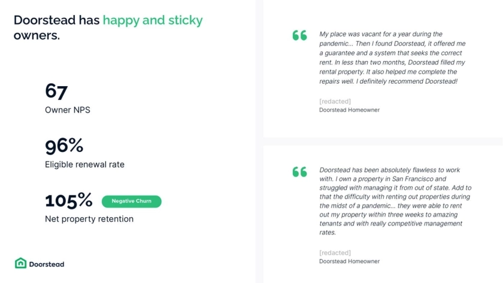The image size is (503, 283).
Task: Select the 105% retention figure
Action: click(x=69, y=200)
